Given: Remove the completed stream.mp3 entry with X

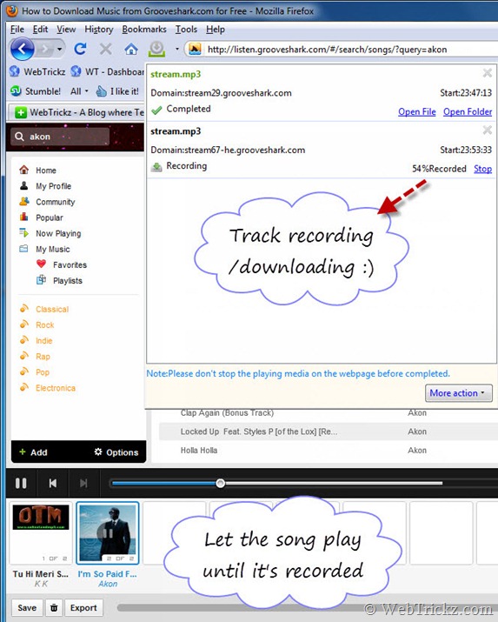Looking at the screenshot, I should point(487,73).
